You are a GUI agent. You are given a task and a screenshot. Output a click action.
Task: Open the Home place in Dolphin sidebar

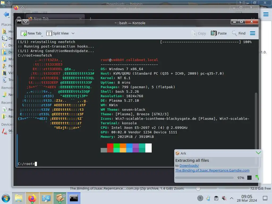coord(7,31)
